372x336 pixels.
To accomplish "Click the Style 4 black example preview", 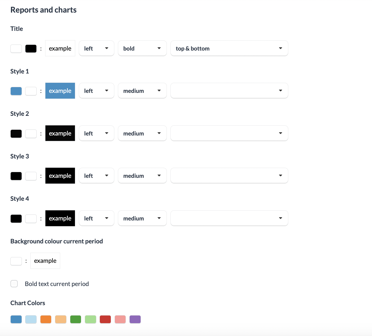I will (x=60, y=218).
